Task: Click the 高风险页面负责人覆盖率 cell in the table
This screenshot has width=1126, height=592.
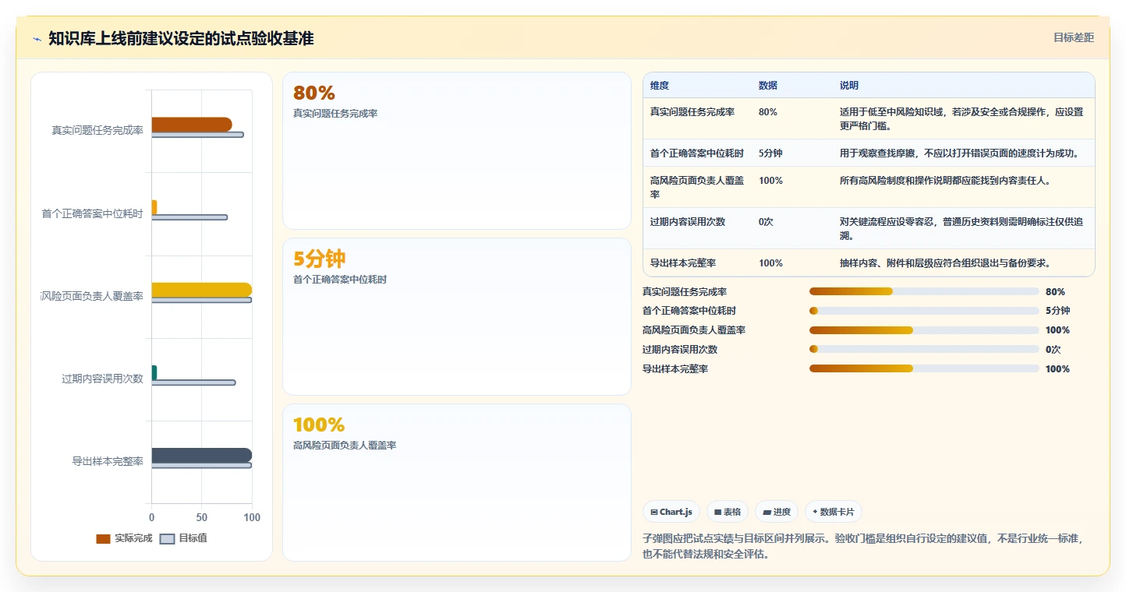Action: click(x=697, y=187)
